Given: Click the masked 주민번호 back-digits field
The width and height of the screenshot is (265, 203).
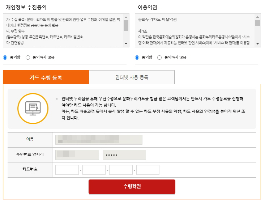Looking at the screenshot, I should click(124, 155).
